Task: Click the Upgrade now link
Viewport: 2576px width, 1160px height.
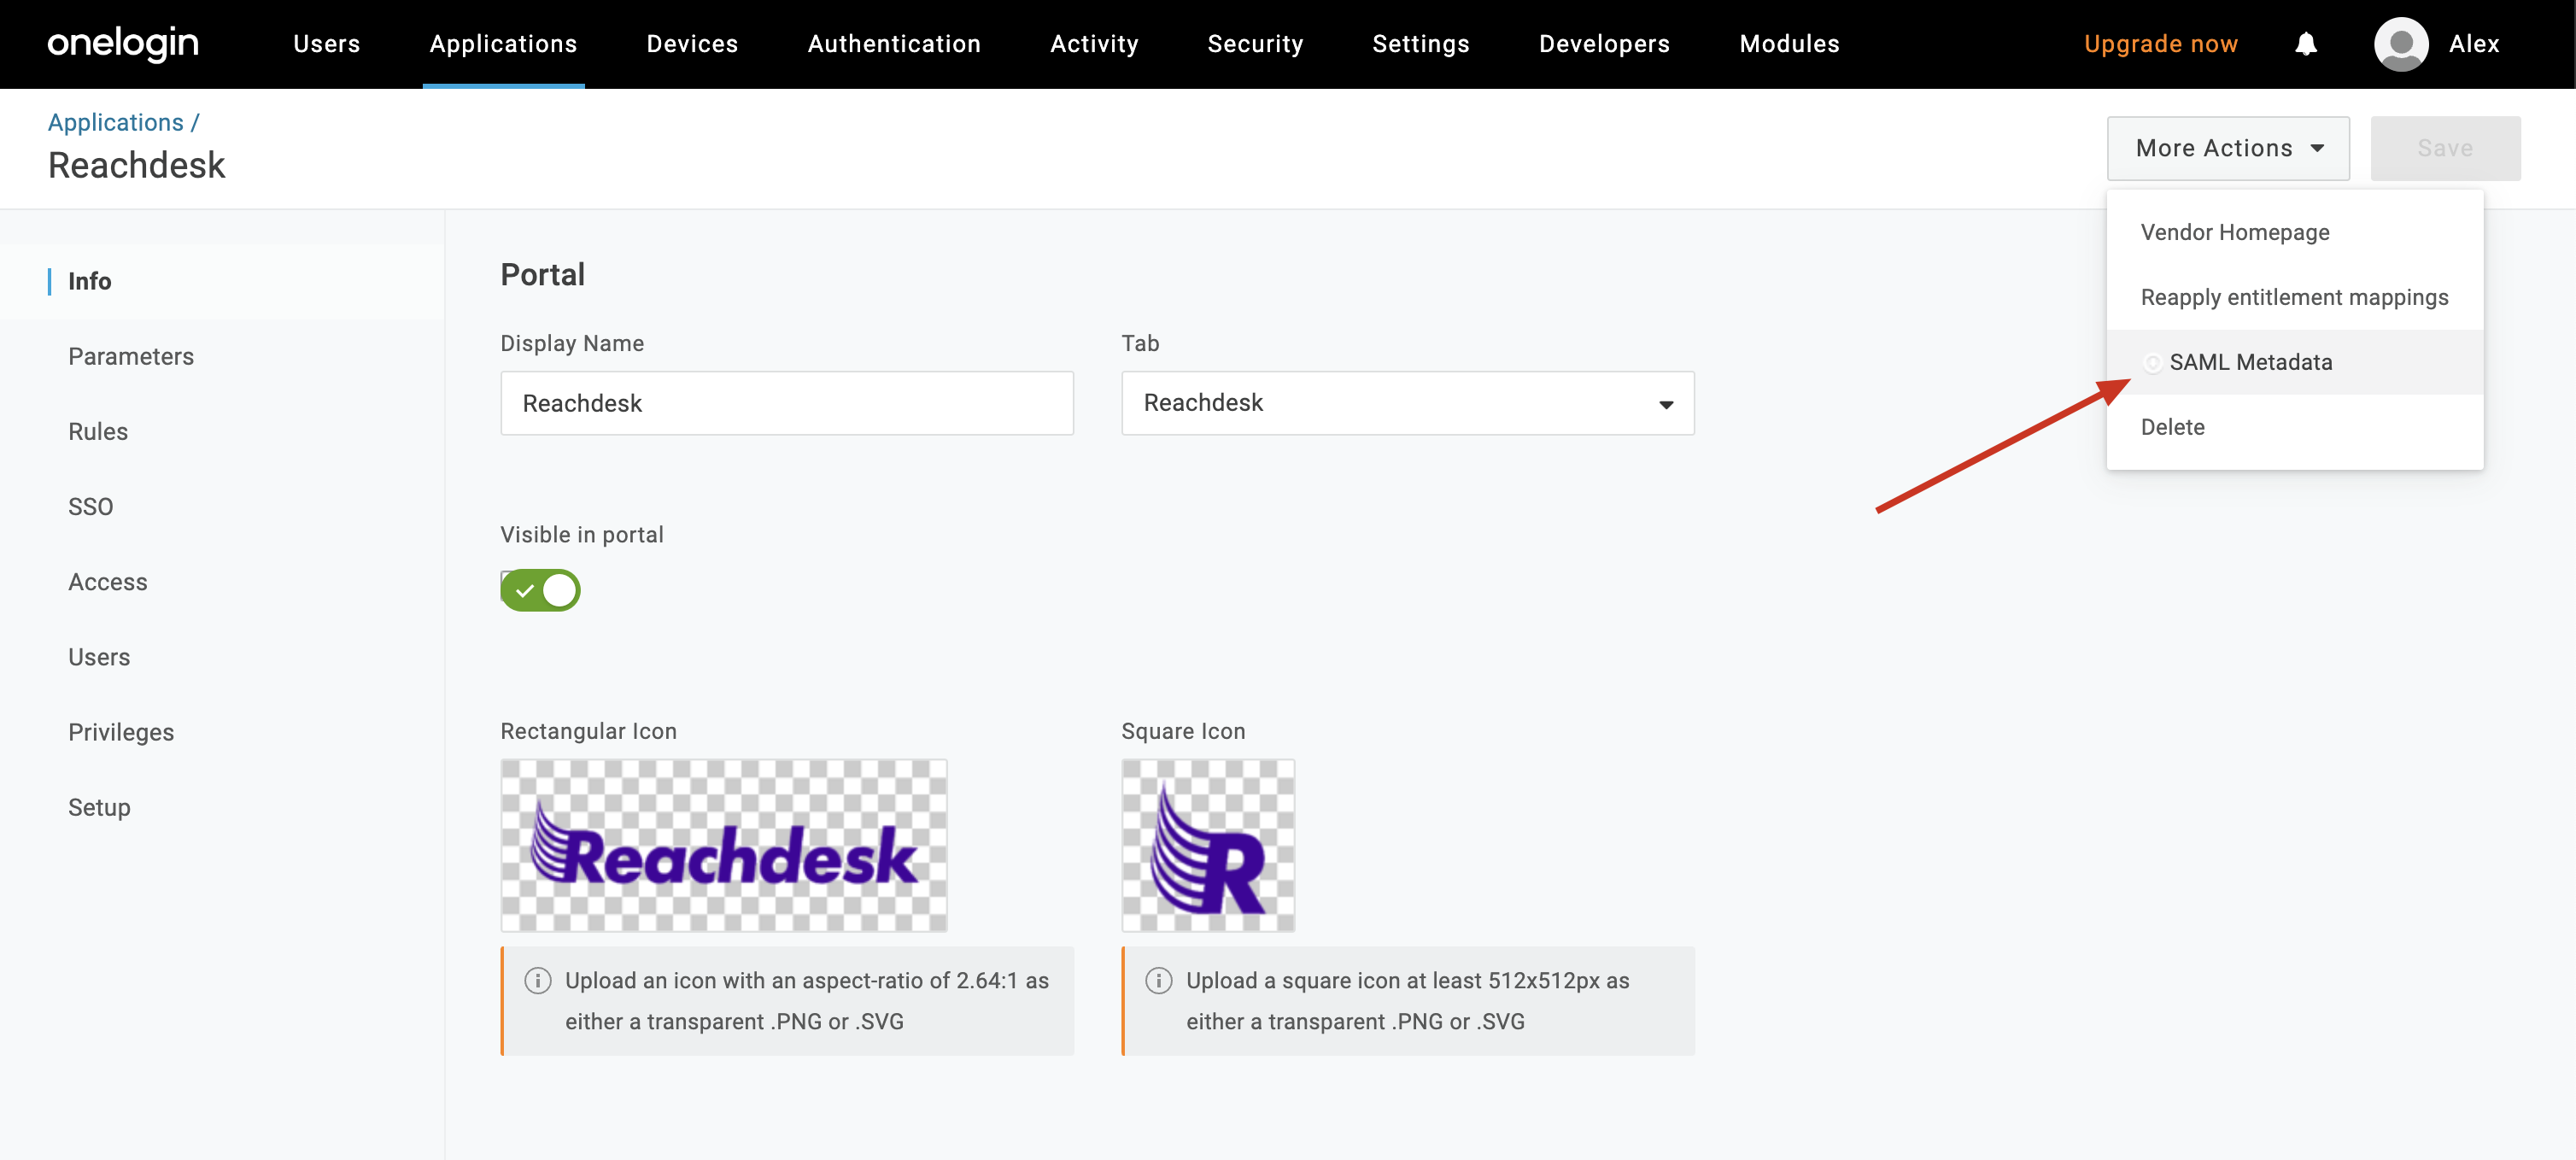Action: click(x=2160, y=44)
